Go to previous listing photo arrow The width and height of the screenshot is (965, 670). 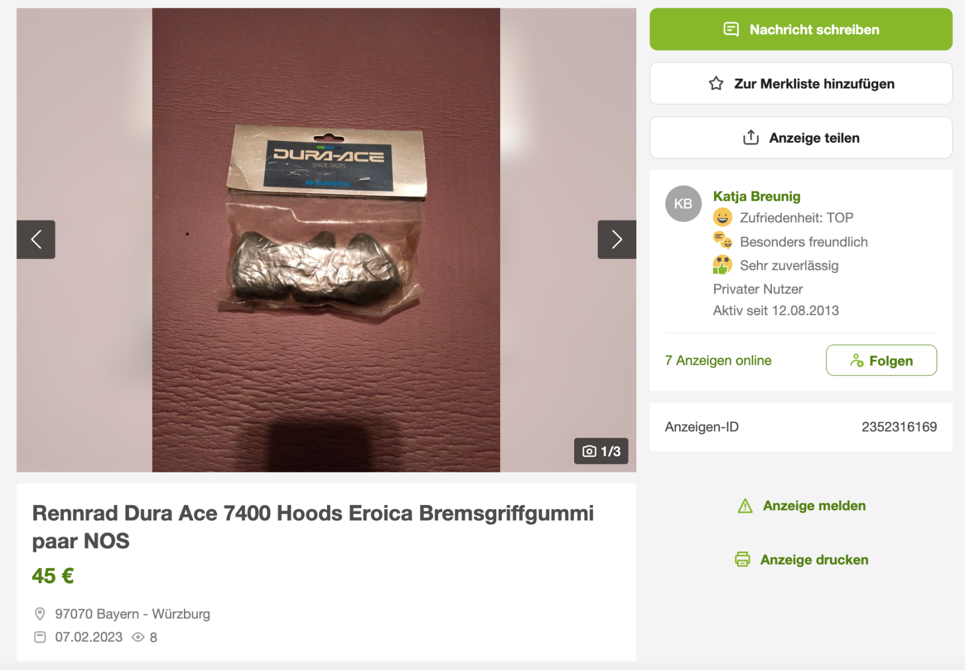click(x=36, y=239)
